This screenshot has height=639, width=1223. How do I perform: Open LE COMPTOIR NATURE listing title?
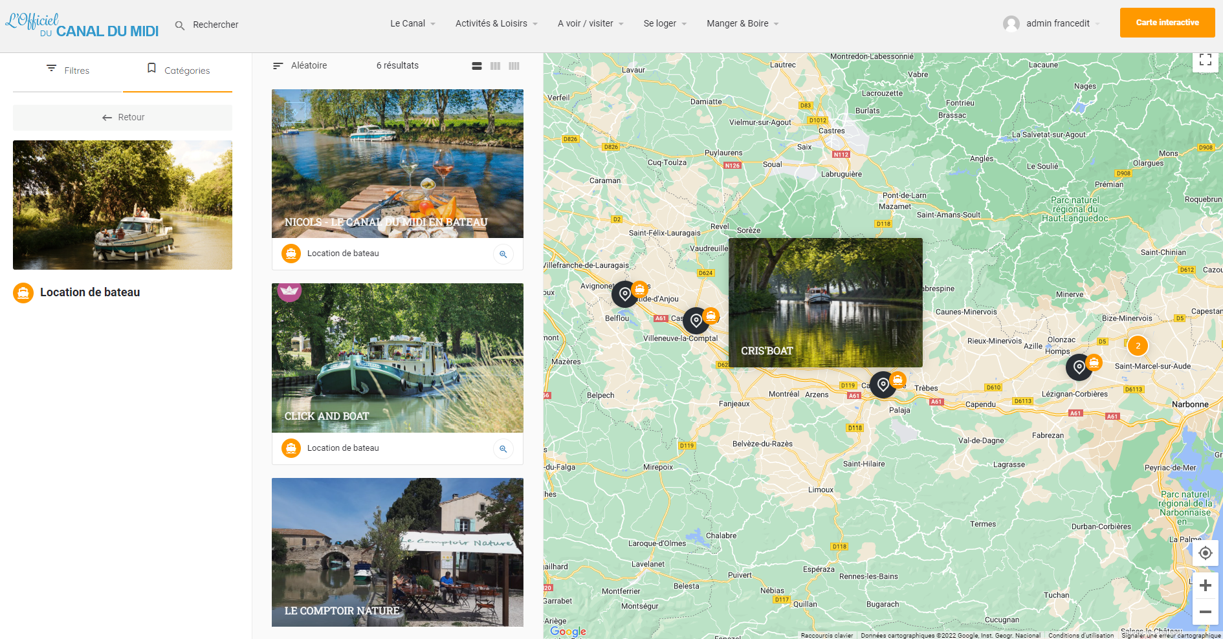342,611
